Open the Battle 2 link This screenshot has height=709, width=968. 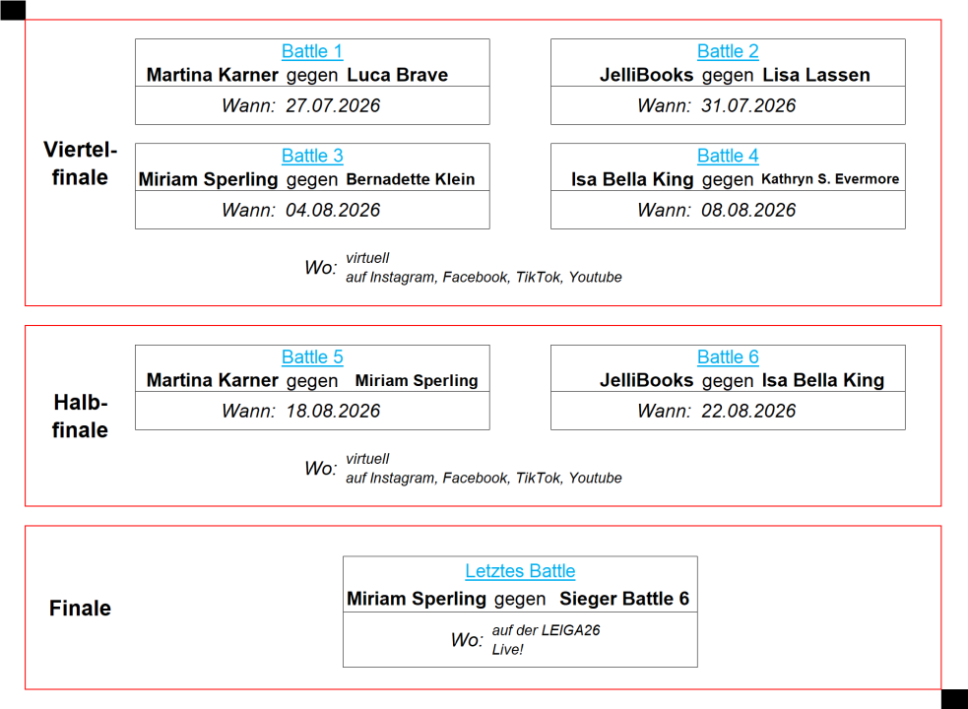[728, 51]
